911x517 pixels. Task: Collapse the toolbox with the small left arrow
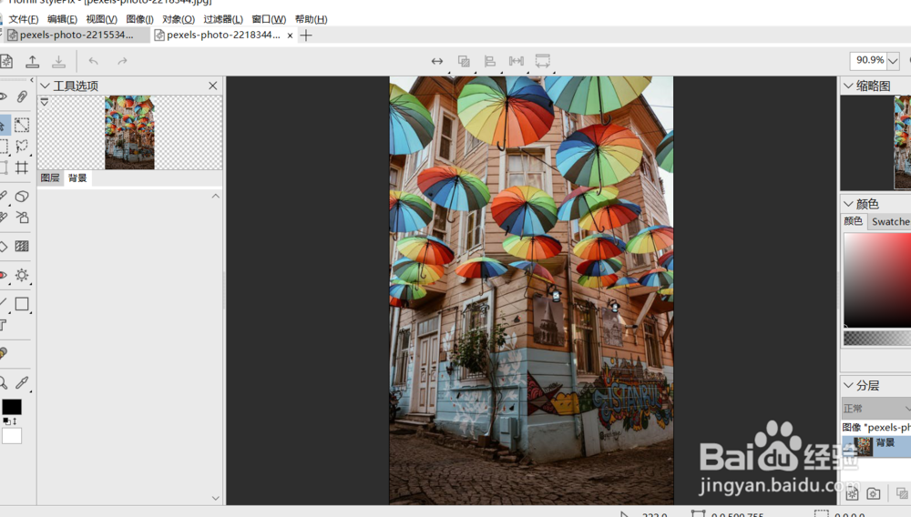[31, 80]
